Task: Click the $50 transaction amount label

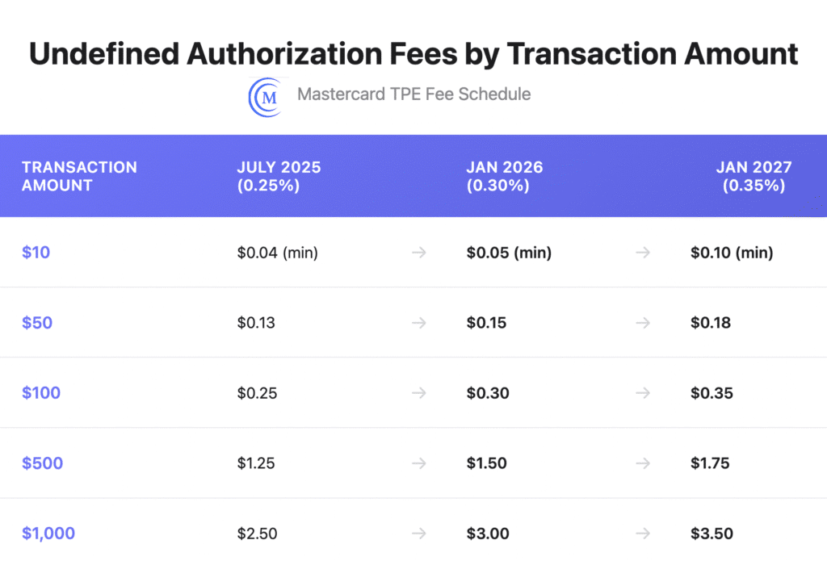Action: point(37,323)
